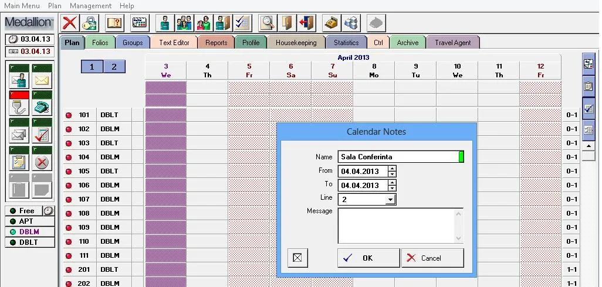Click the magnifying glass search icon
The image size is (602, 287).
pyautogui.click(x=267, y=23)
